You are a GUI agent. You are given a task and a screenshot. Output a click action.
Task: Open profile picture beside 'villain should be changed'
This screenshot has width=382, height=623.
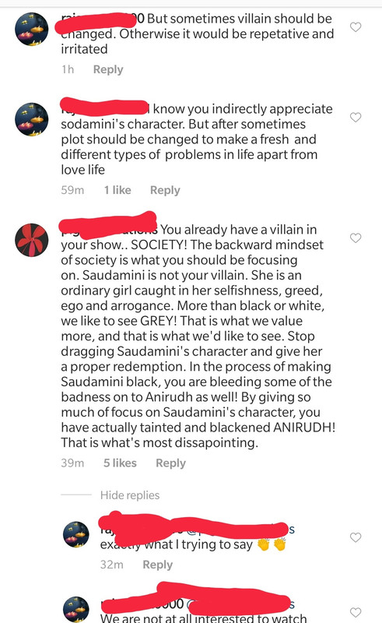(31, 29)
